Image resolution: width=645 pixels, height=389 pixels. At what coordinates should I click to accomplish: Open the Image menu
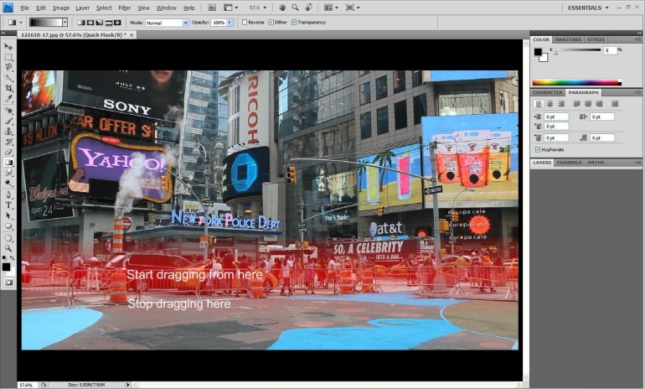tap(61, 8)
